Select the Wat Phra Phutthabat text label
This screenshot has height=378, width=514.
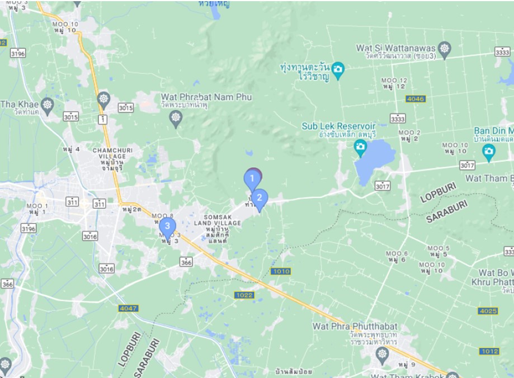tap(355, 327)
